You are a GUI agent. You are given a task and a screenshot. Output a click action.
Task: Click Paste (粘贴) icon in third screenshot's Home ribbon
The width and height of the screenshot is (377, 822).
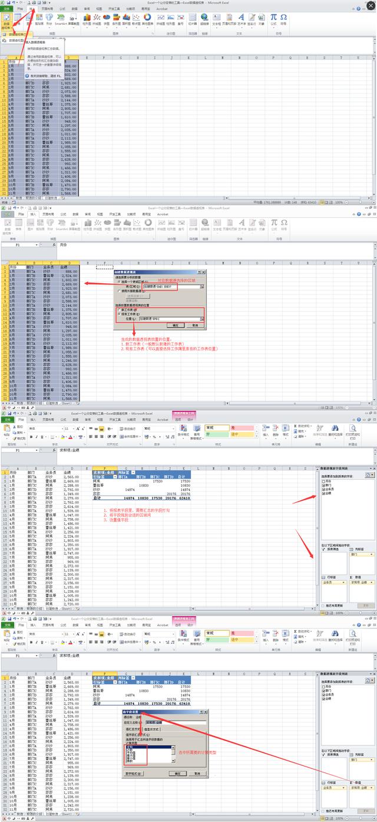[x=6, y=433]
